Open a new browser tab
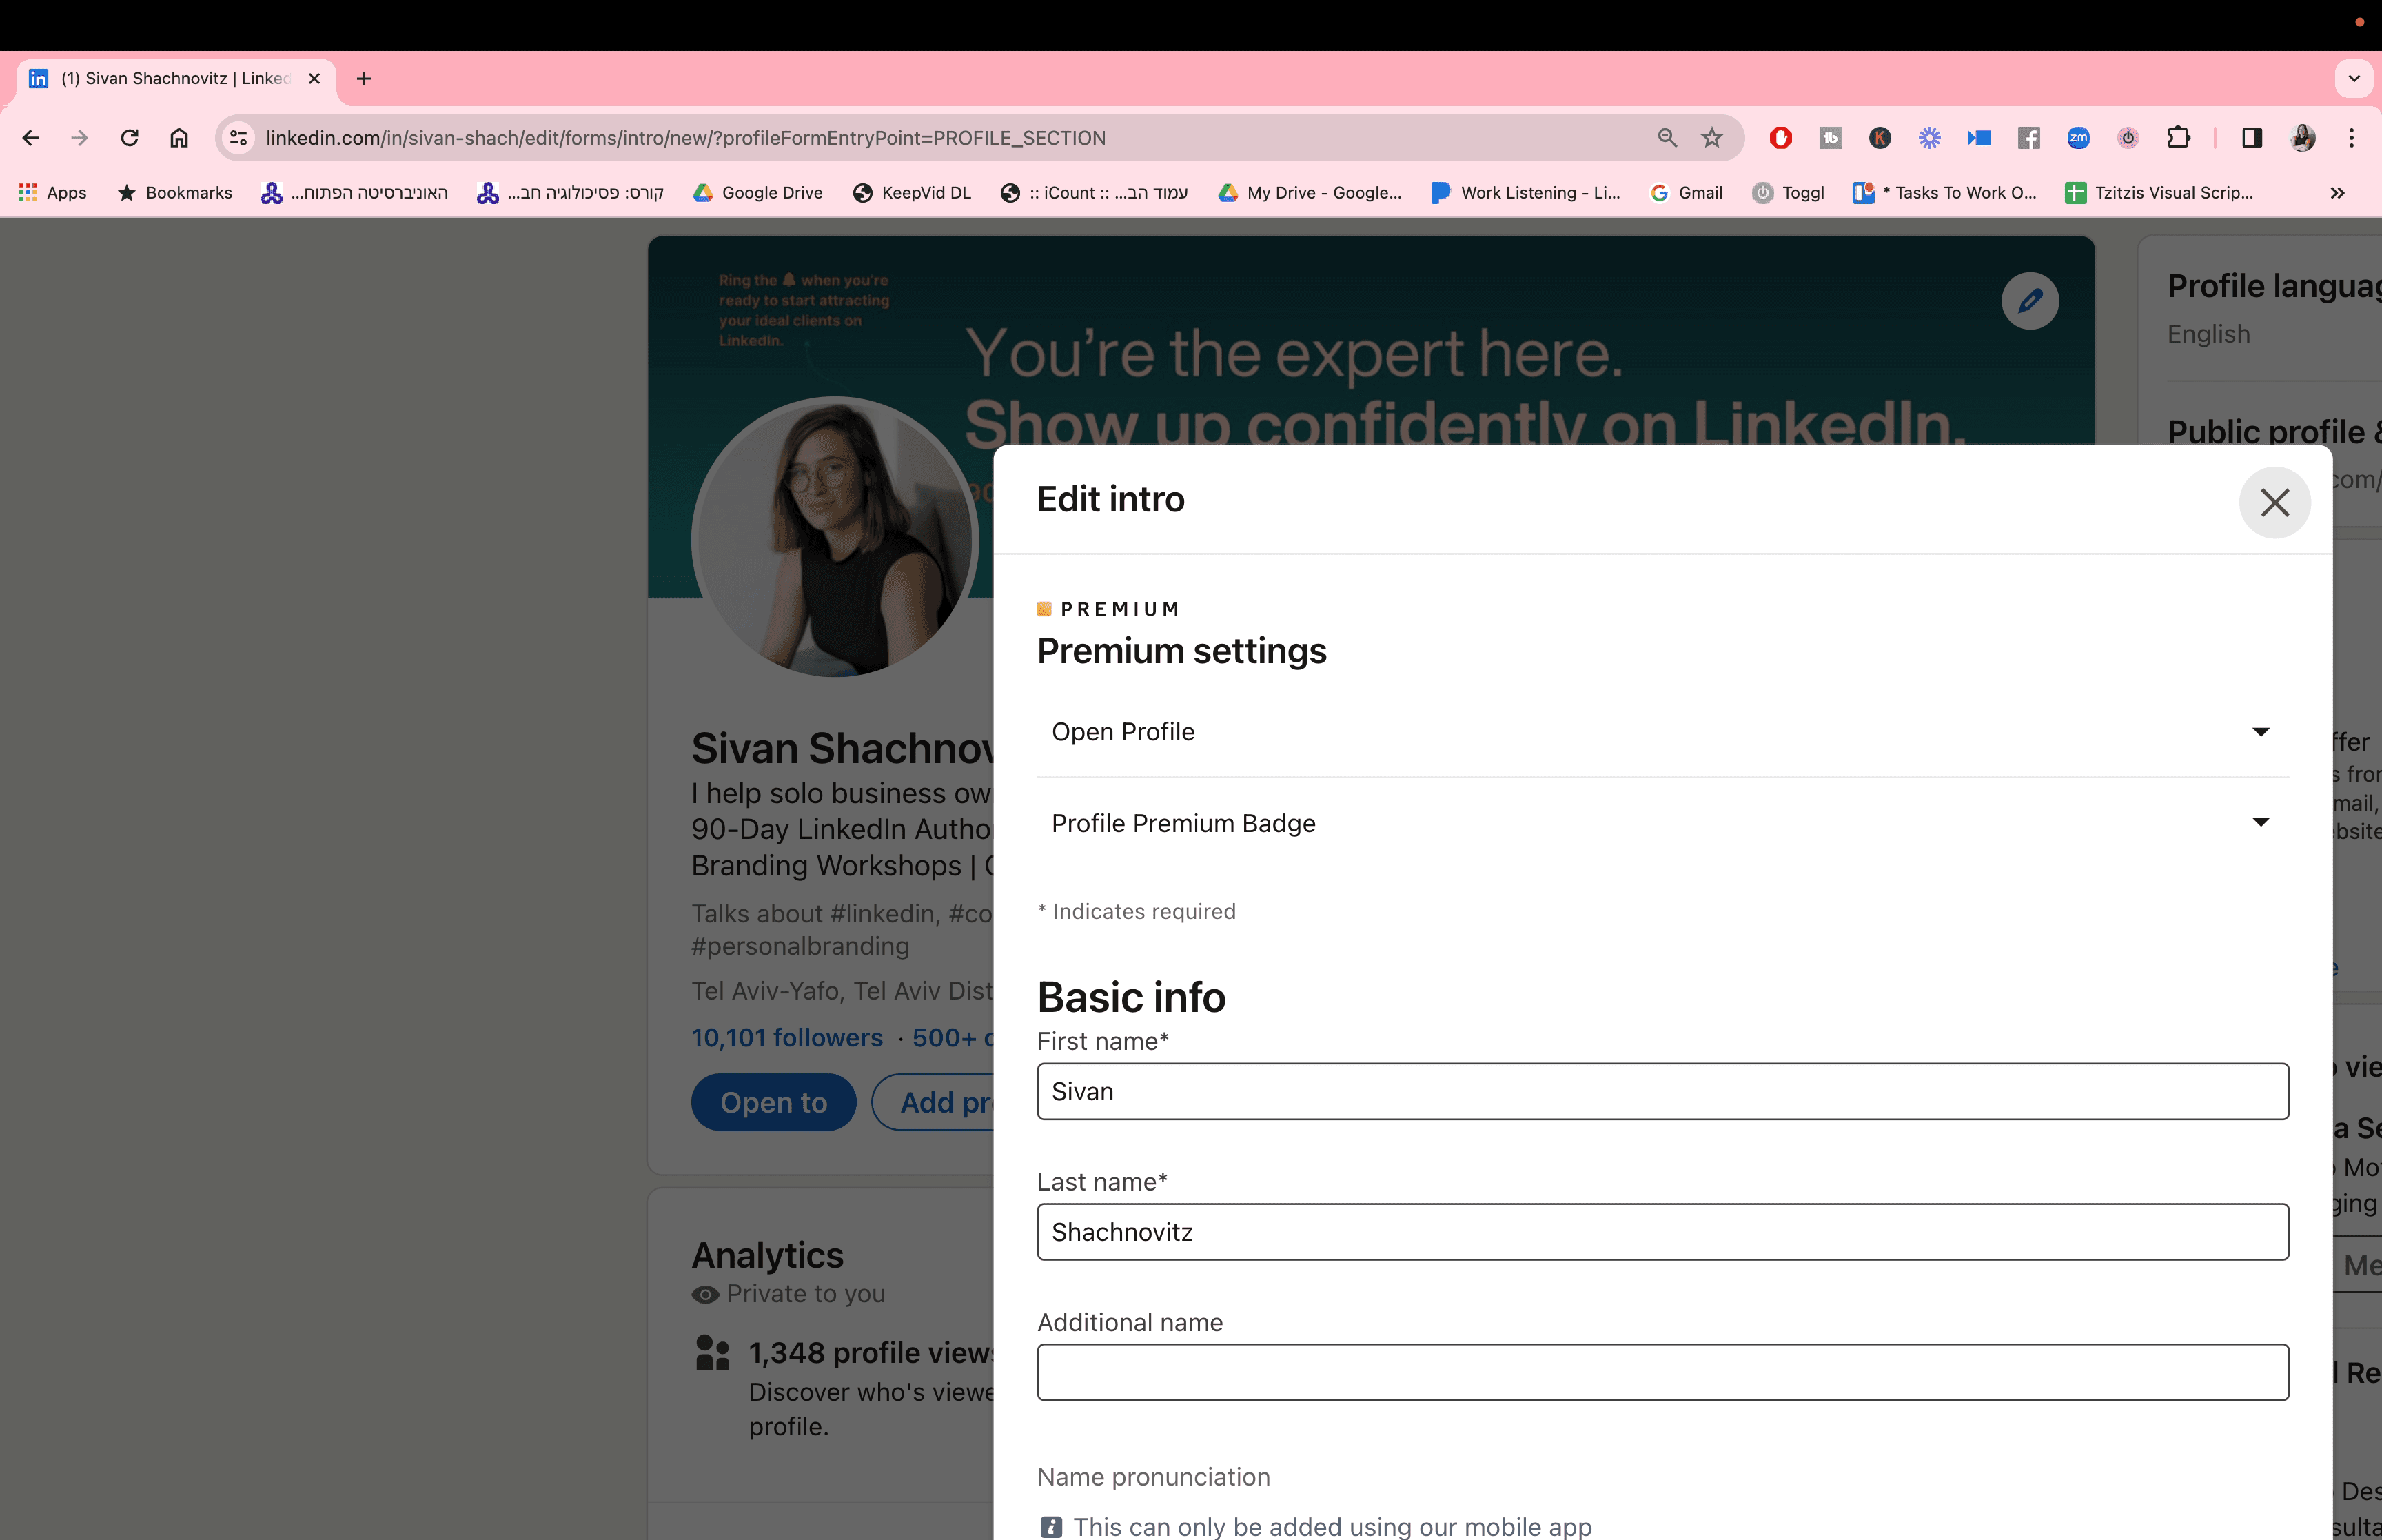 pyautogui.click(x=364, y=79)
